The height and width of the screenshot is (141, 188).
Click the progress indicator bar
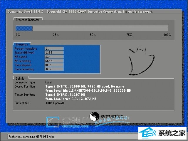click(92, 28)
